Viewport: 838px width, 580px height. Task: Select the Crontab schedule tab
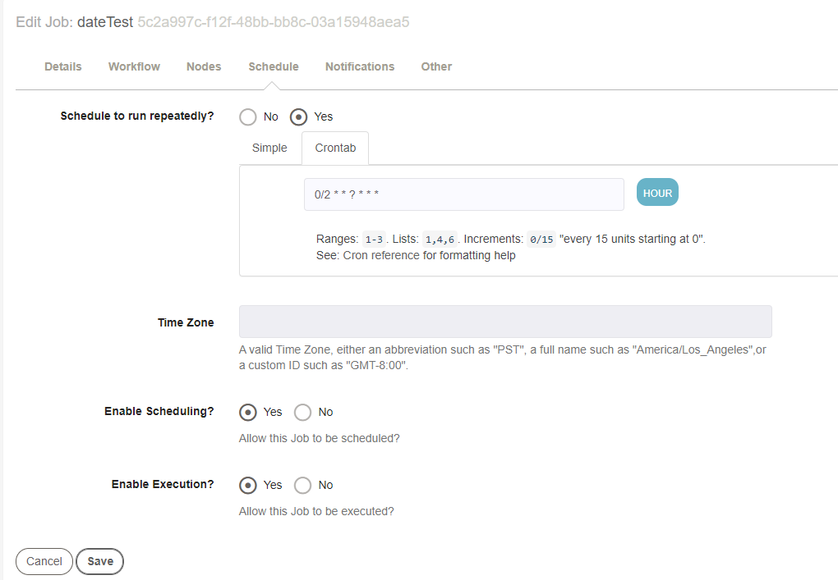[x=335, y=148]
